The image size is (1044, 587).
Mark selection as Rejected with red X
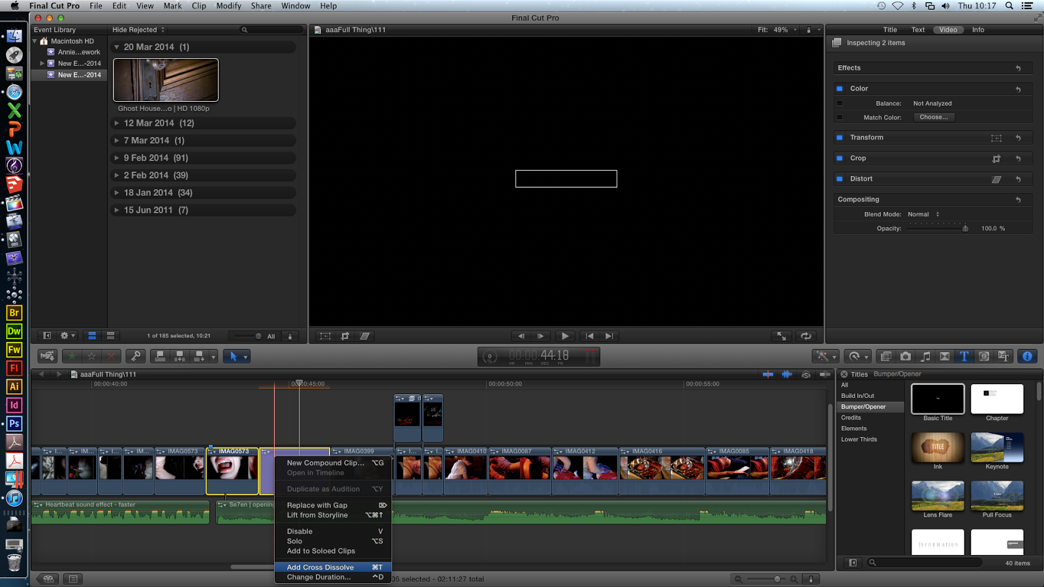click(x=111, y=356)
